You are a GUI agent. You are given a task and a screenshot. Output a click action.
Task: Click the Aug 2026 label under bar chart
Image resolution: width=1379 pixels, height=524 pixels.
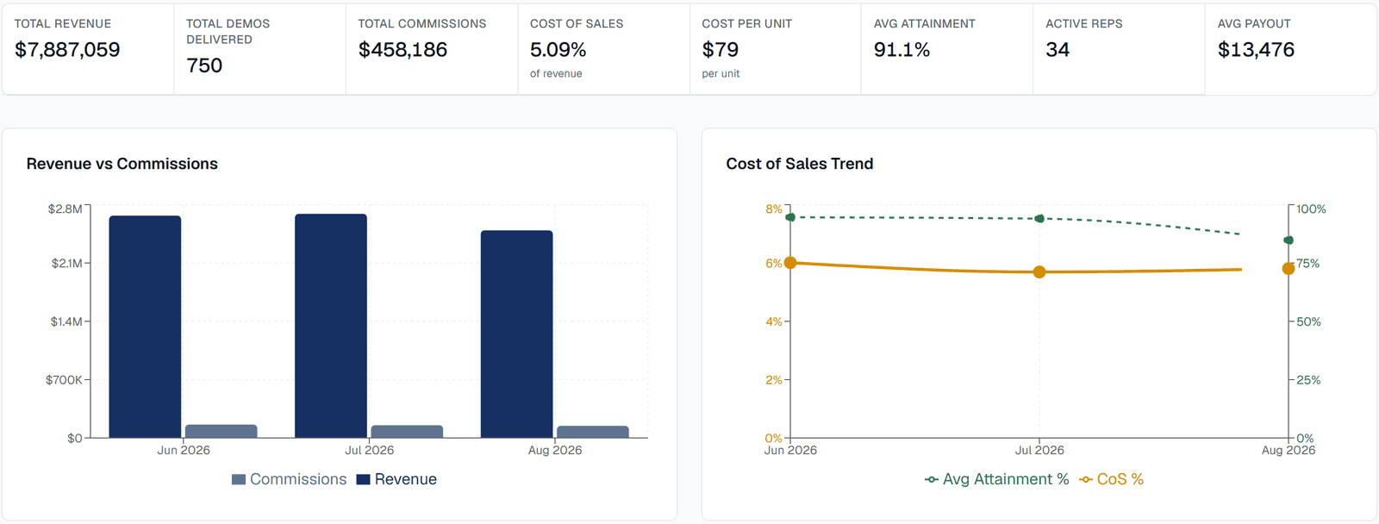pos(555,450)
